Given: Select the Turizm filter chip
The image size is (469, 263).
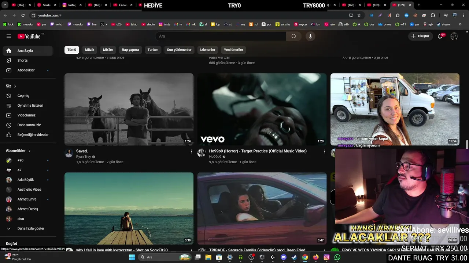Looking at the screenshot, I should [153, 50].
